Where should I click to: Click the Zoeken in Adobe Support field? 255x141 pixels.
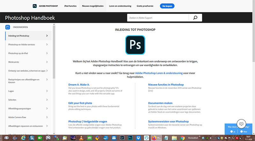(158, 18)
